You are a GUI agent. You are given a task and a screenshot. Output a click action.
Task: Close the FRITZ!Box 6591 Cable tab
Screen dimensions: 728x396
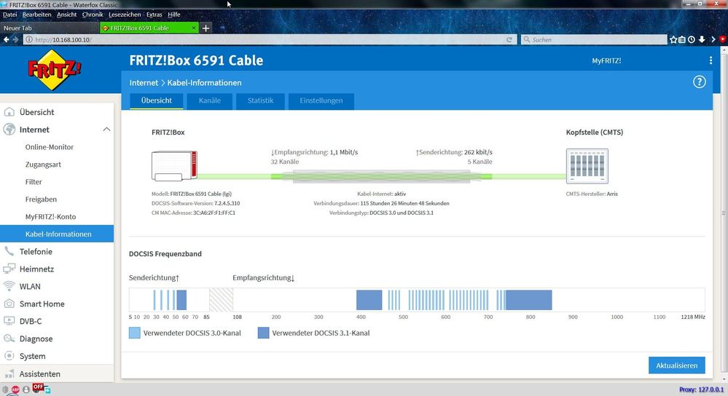194,28
